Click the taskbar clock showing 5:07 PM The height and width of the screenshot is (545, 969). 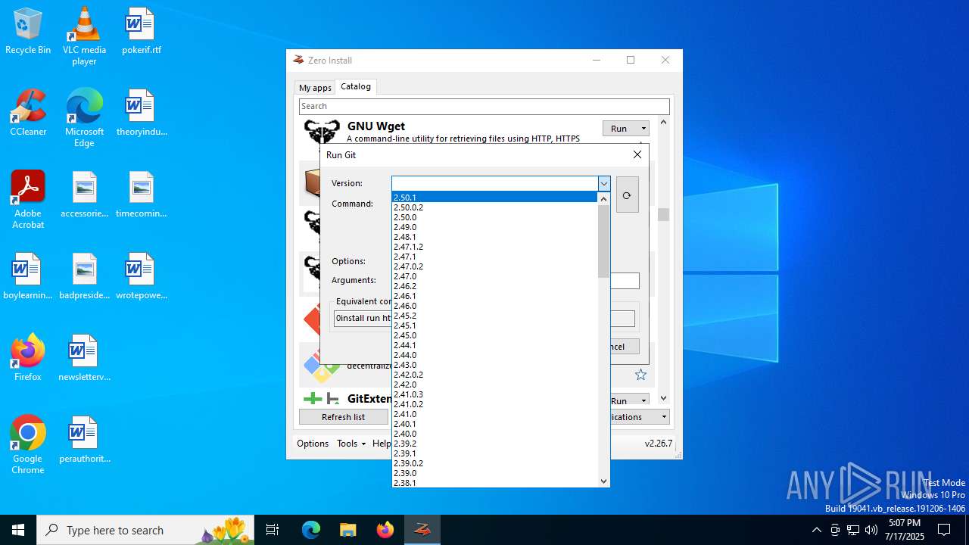pyautogui.click(x=905, y=530)
